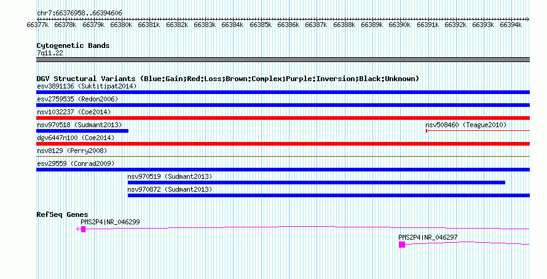547x279 pixels.
Task: Click the DGV Structural Variants track title
Action: coord(227,79)
